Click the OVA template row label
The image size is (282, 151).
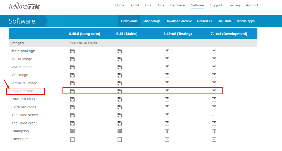[x=22, y=91]
